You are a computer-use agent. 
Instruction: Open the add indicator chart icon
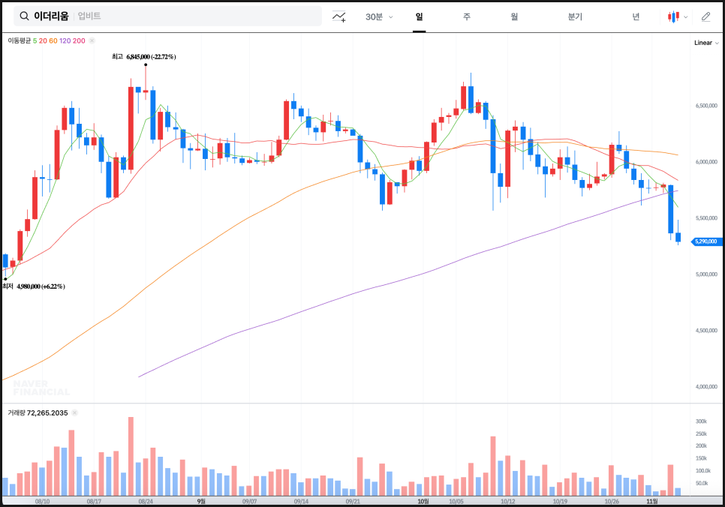(x=339, y=16)
